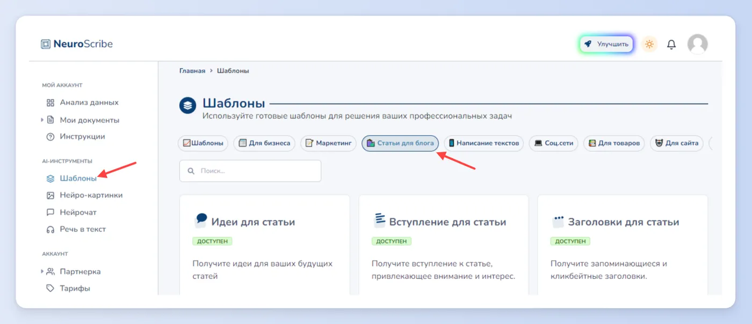Open Тарифы in sidebar
Screen dimensions: 752x324
tap(75, 289)
